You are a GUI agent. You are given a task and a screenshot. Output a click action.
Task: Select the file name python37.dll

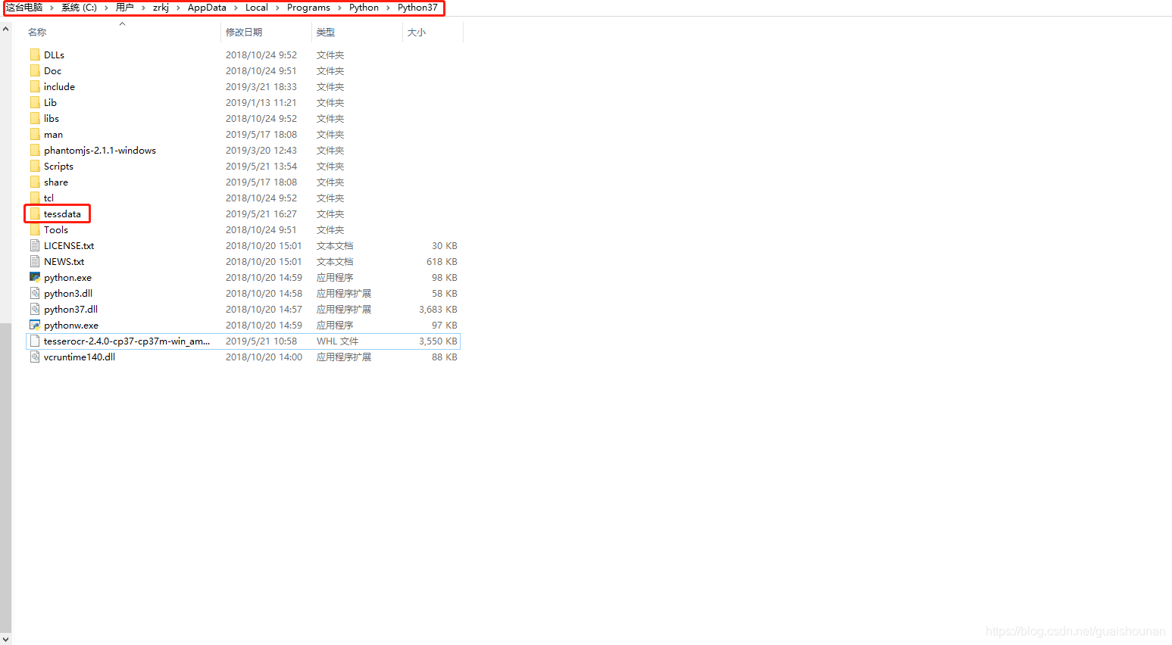click(70, 309)
